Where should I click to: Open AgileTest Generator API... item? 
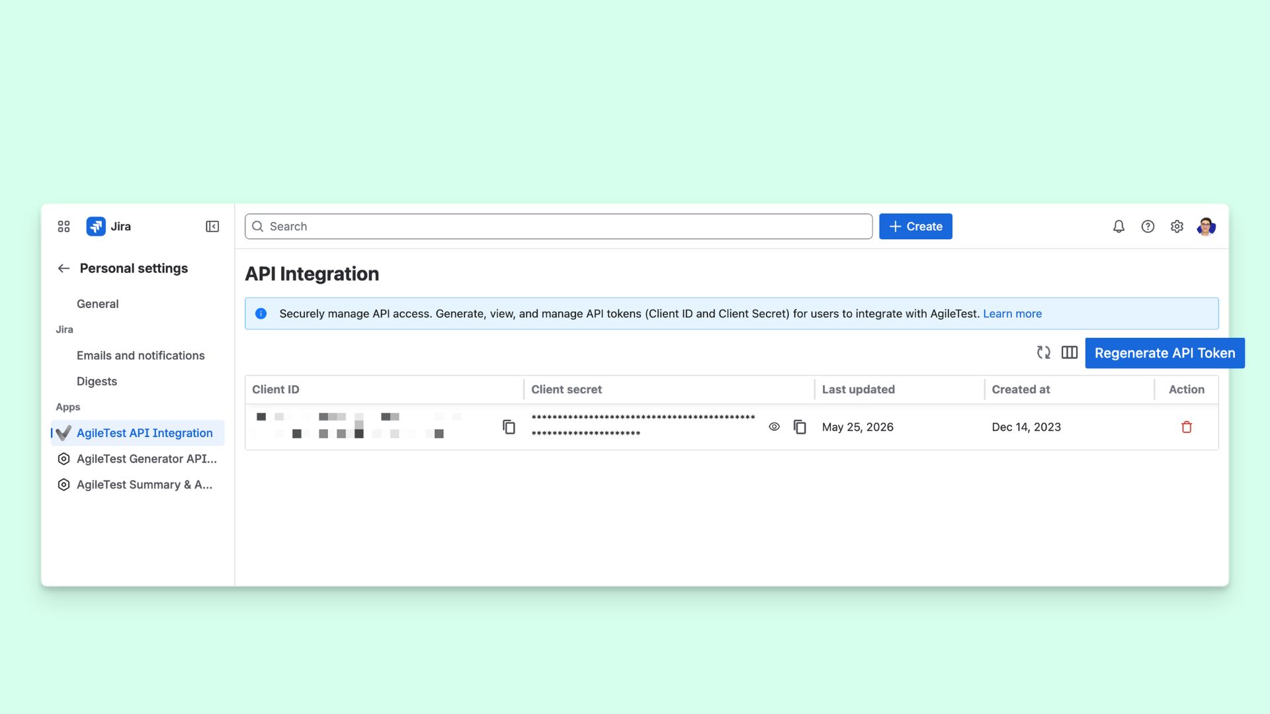click(x=138, y=459)
